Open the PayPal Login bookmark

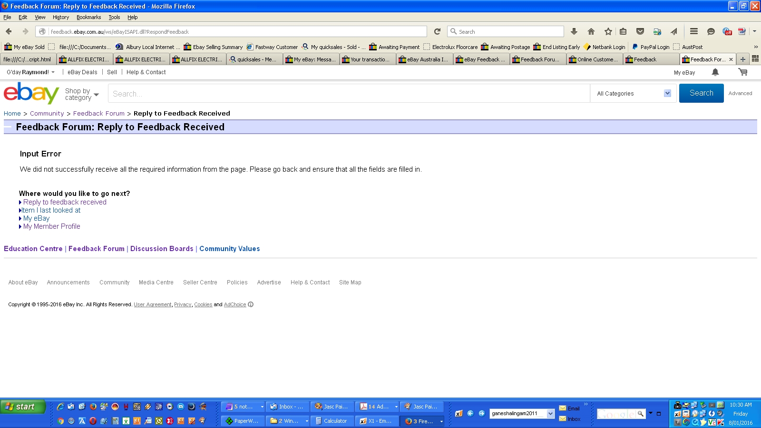click(x=651, y=47)
